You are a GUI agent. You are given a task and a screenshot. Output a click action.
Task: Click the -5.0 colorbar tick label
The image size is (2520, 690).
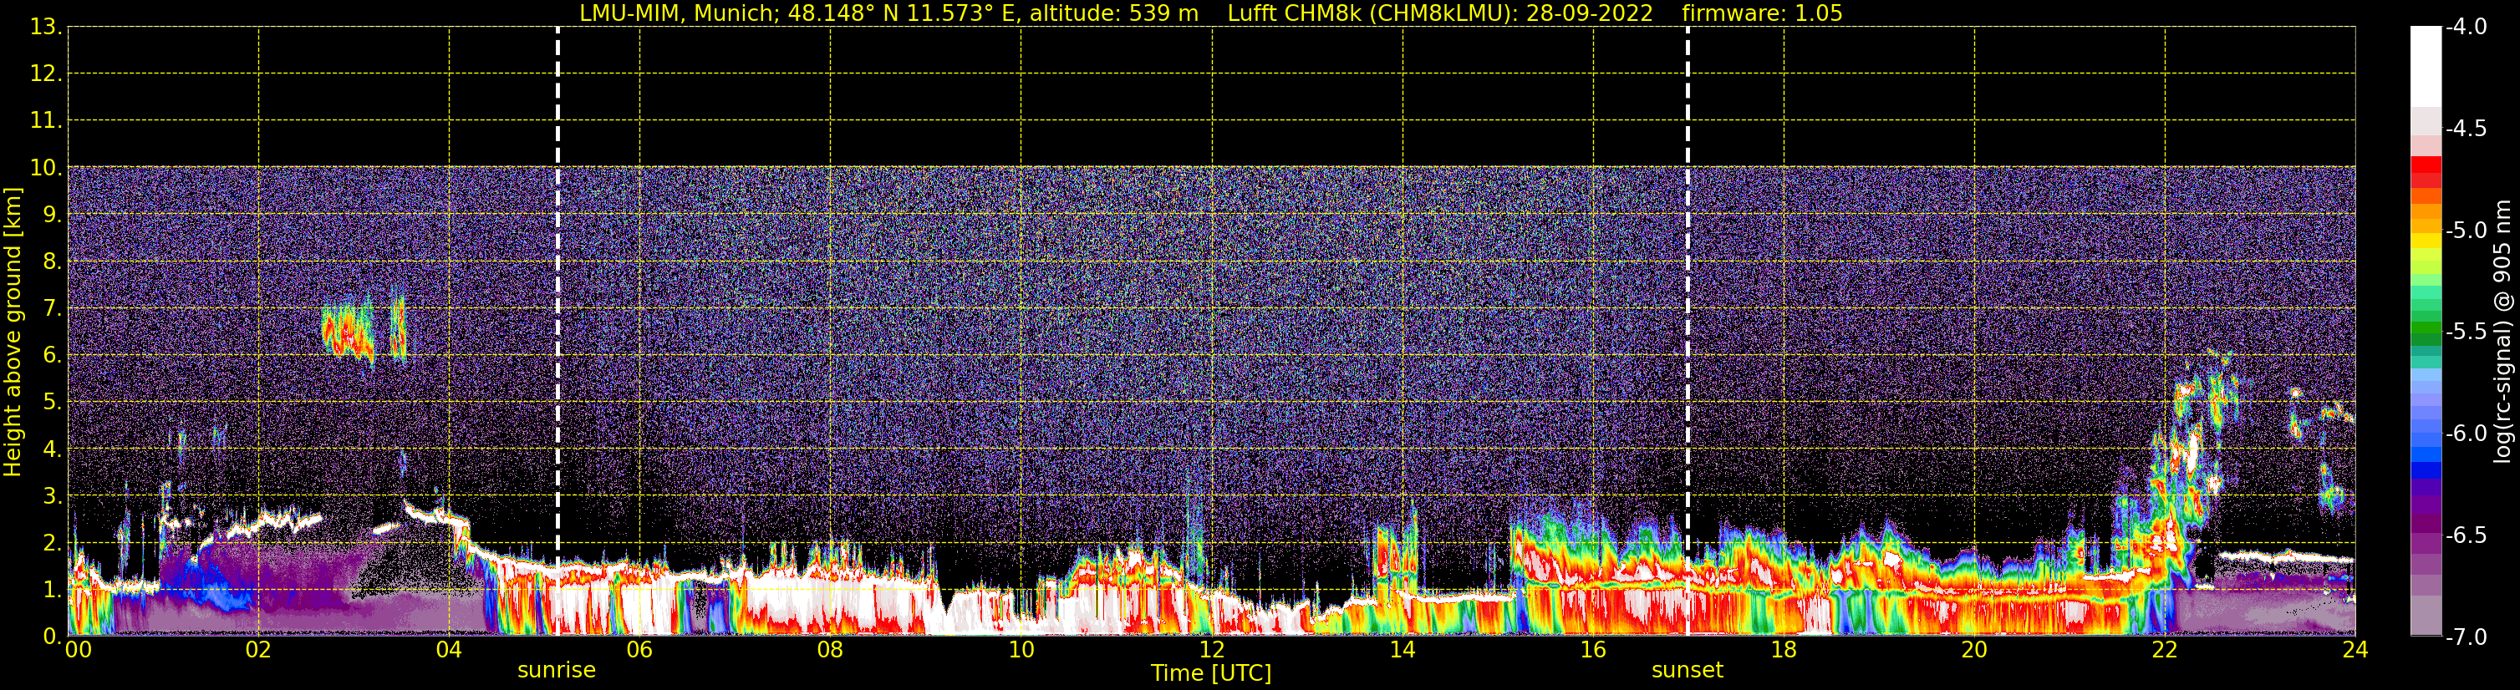pyautogui.click(x=2465, y=231)
